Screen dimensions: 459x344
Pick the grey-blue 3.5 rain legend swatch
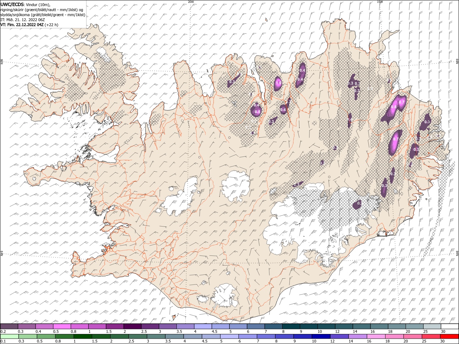[174, 336]
